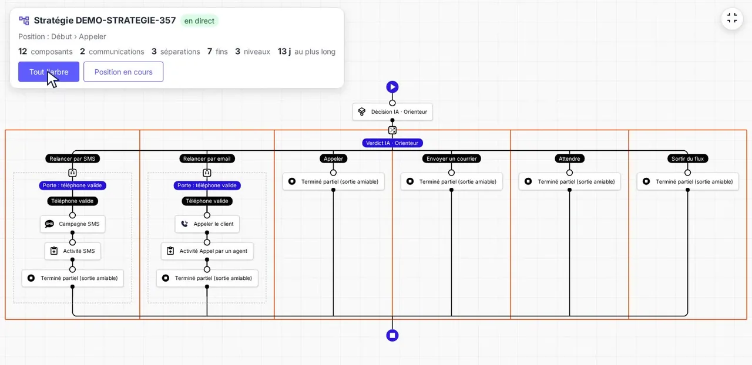Open the 'Activité Appel par un agent' node

[207, 251]
